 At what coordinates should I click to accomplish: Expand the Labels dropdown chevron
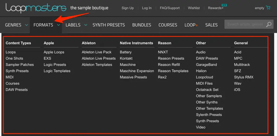(86, 25)
